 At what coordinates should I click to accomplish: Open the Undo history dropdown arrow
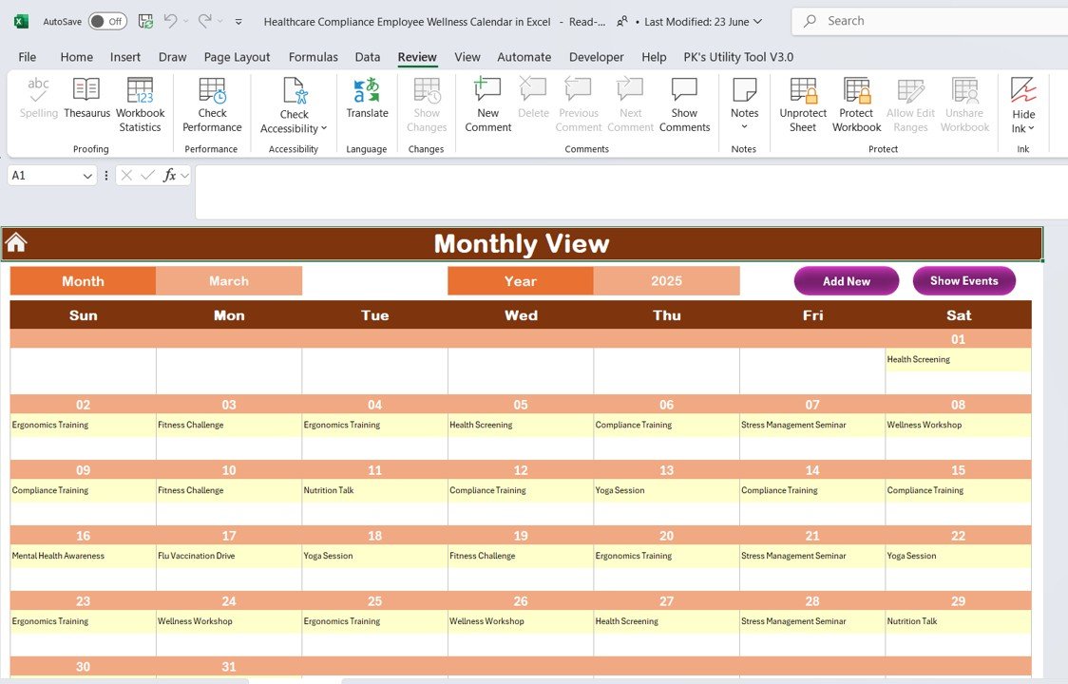(x=185, y=22)
